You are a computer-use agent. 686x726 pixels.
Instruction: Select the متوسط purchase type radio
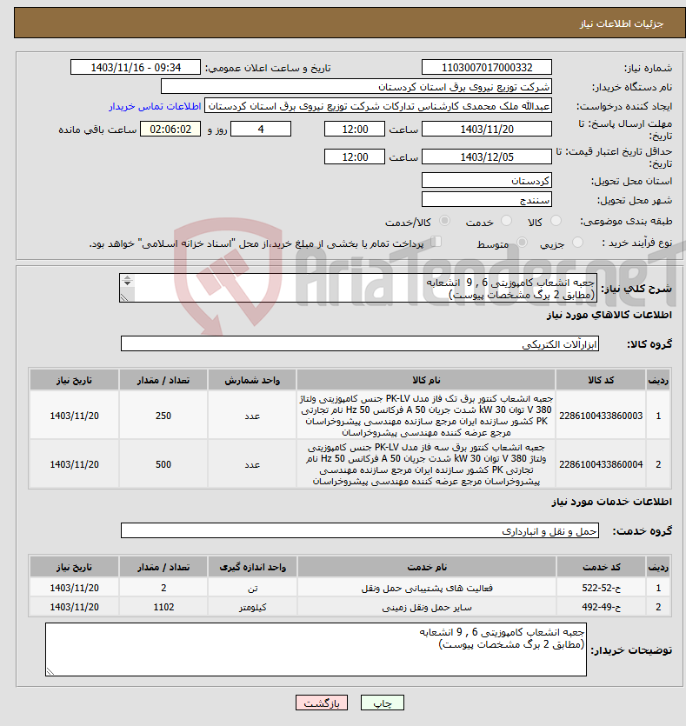tap(522, 243)
